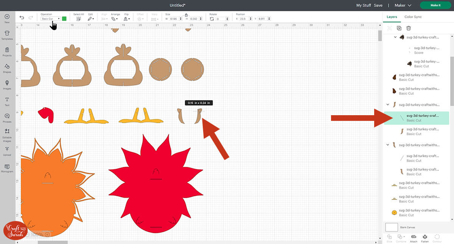Click the green operation color swatch

pos(64,19)
